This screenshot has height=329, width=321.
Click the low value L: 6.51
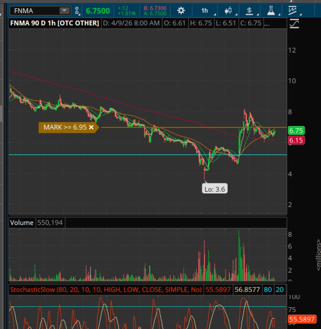tap(226, 23)
